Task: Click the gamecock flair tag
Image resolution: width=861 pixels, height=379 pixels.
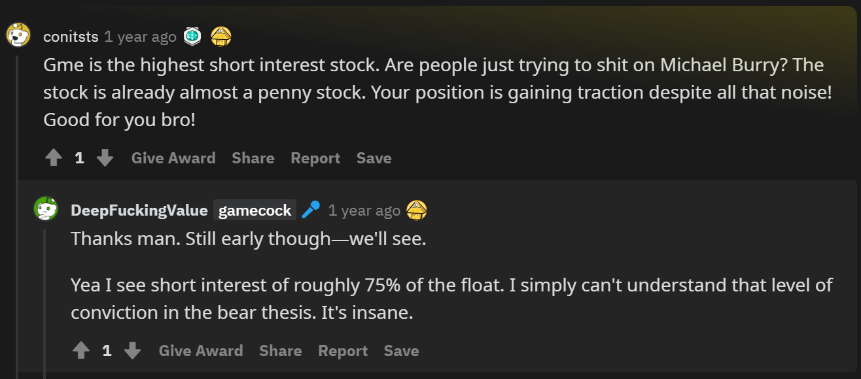Action: coord(255,210)
